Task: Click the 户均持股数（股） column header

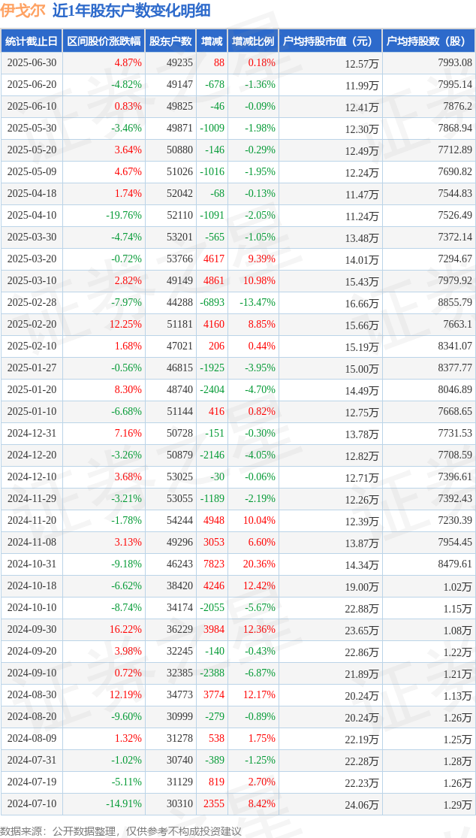Action: tap(429, 41)
